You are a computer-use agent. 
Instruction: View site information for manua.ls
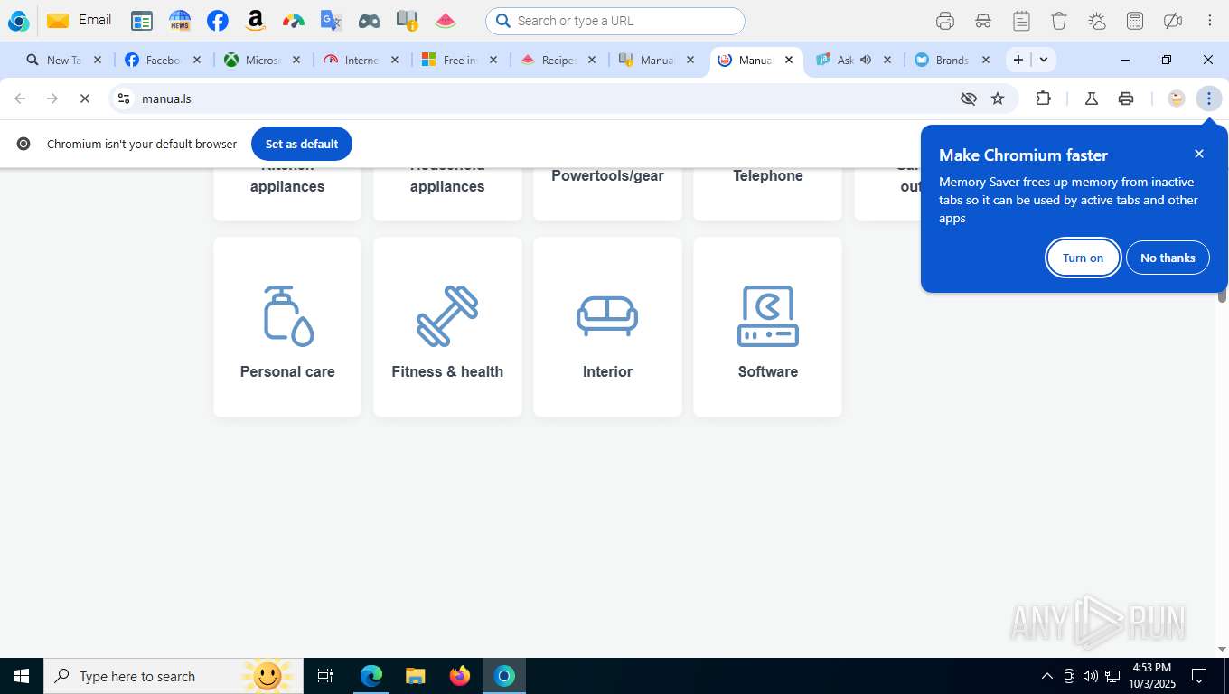click(x=124, y=98)
